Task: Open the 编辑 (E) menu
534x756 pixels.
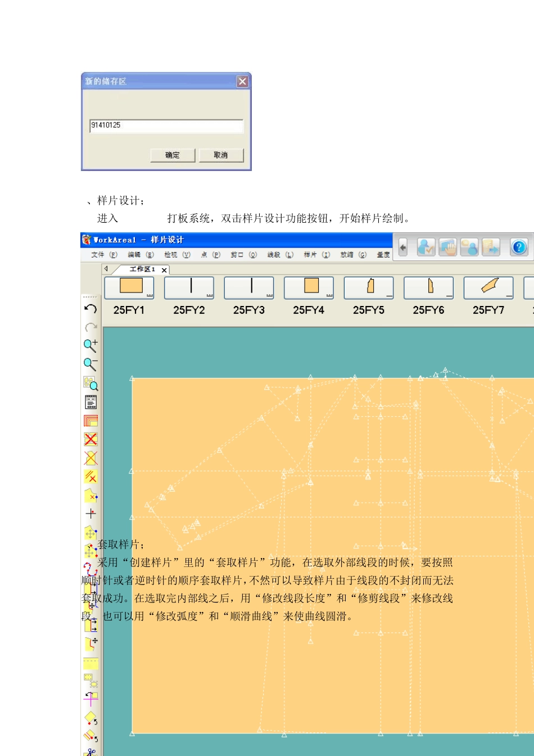Action: [141, 255]
